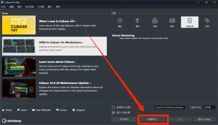The image size is (218, 125).
Task: Click "Stereo Master Template with all purpose mastering effect chain" text
Action: coord(144,38)
